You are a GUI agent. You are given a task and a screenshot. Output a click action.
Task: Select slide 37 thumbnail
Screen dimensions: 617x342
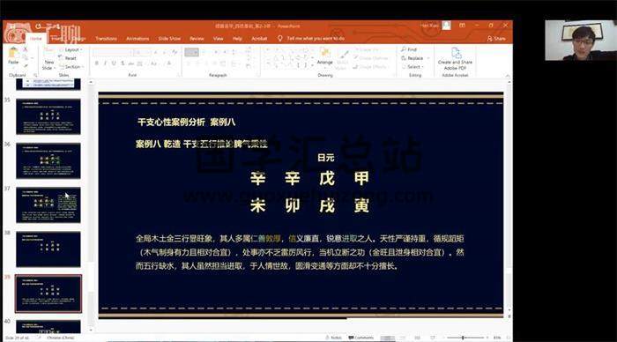coord(48,204)
